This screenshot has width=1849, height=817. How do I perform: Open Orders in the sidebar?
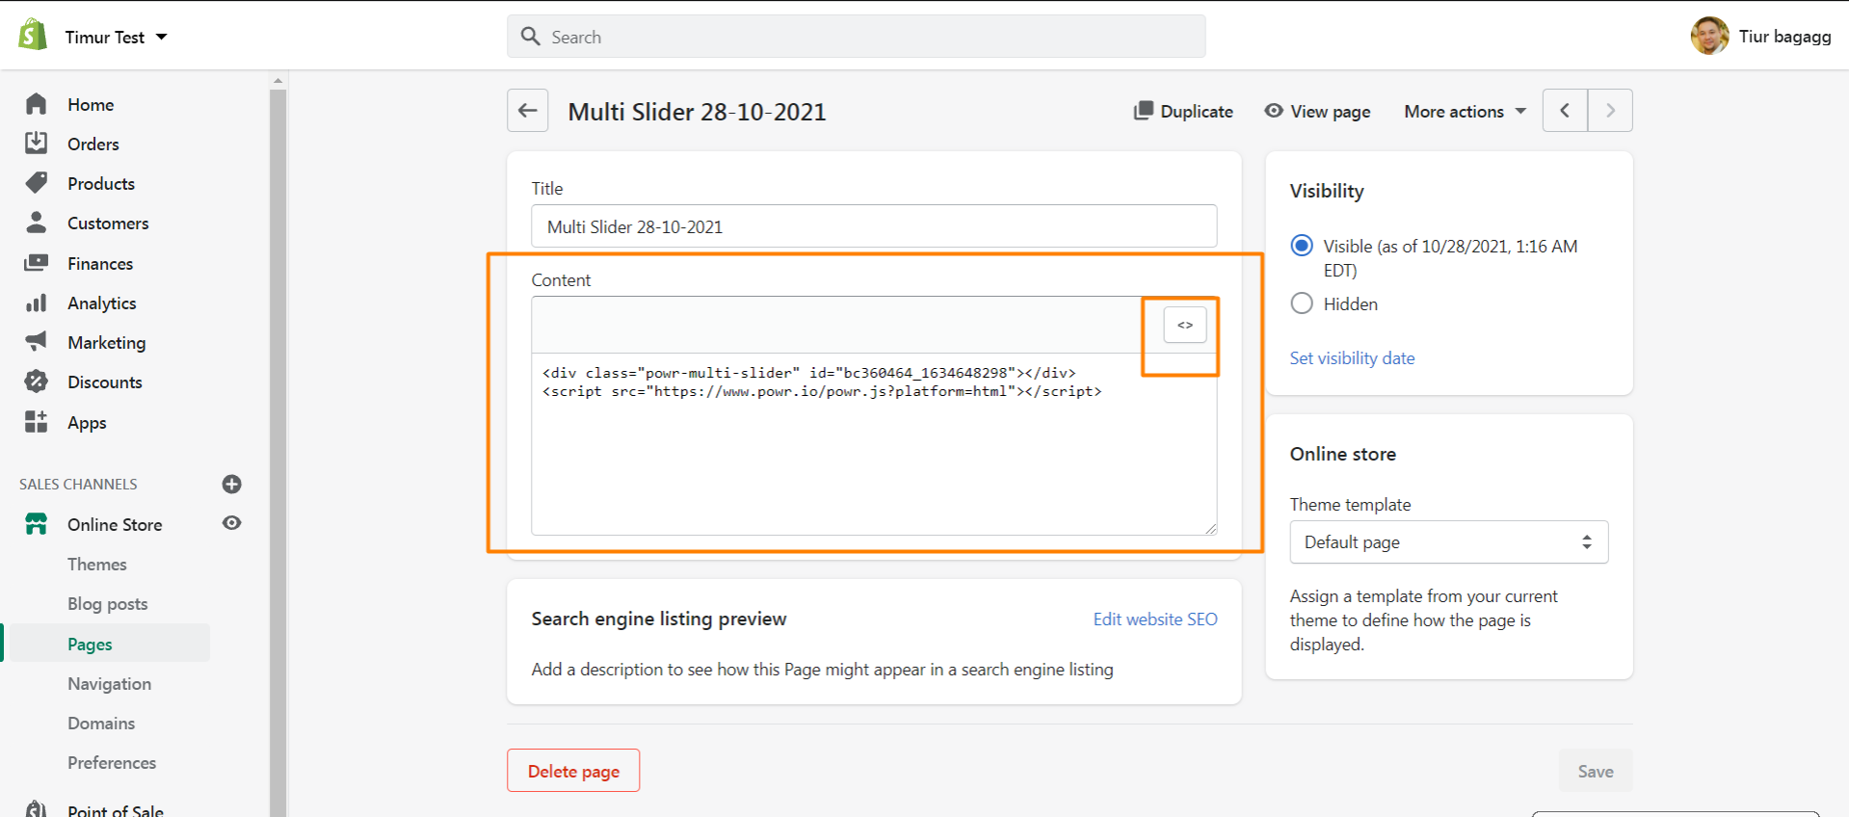tap(93, 144)
